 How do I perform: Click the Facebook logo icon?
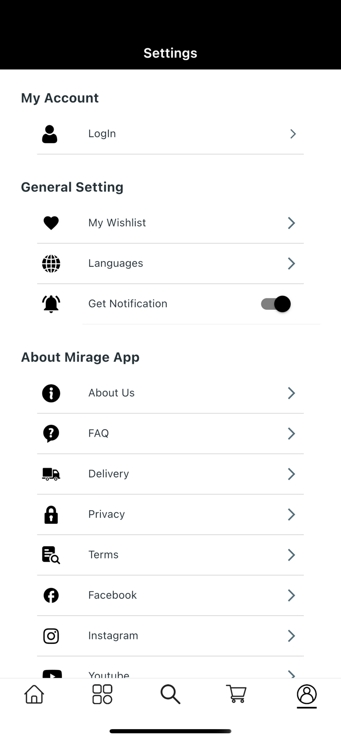pos(51,595)
